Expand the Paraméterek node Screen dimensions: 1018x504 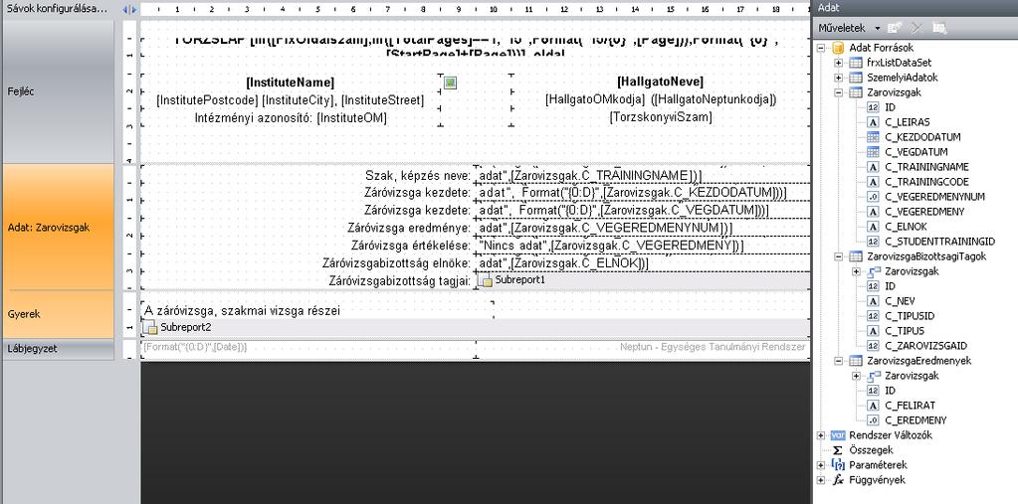pos(821,465)
